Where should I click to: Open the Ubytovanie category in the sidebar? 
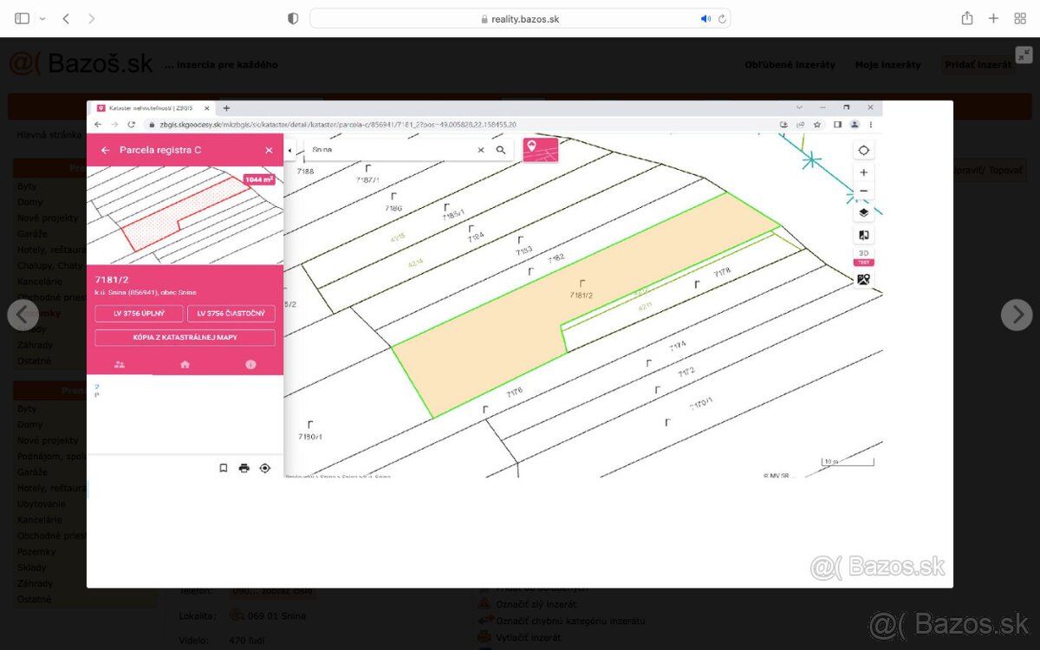pyautogui.click(x=42, y=504)
